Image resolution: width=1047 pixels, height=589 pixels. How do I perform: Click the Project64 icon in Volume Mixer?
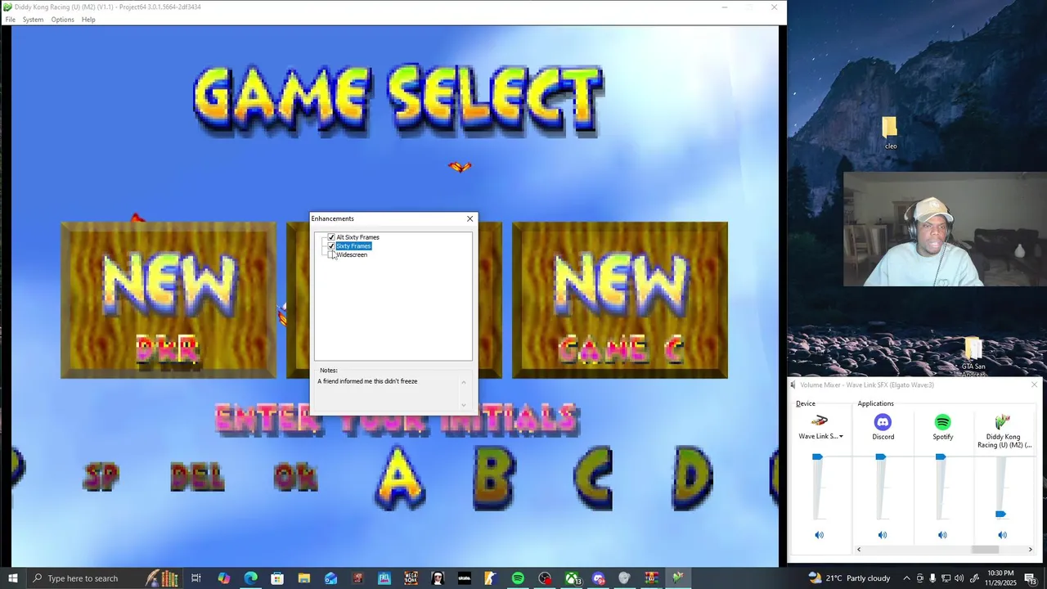pyautogui.click(x=1002, y=422)
